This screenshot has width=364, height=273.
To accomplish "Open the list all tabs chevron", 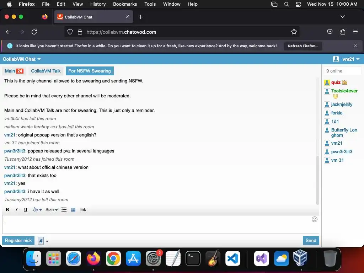I will (343, 17).
